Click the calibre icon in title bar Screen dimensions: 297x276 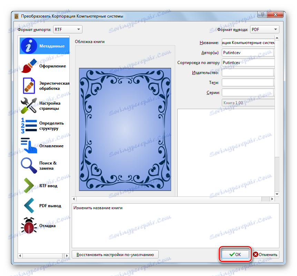click(x=17, y=17)
